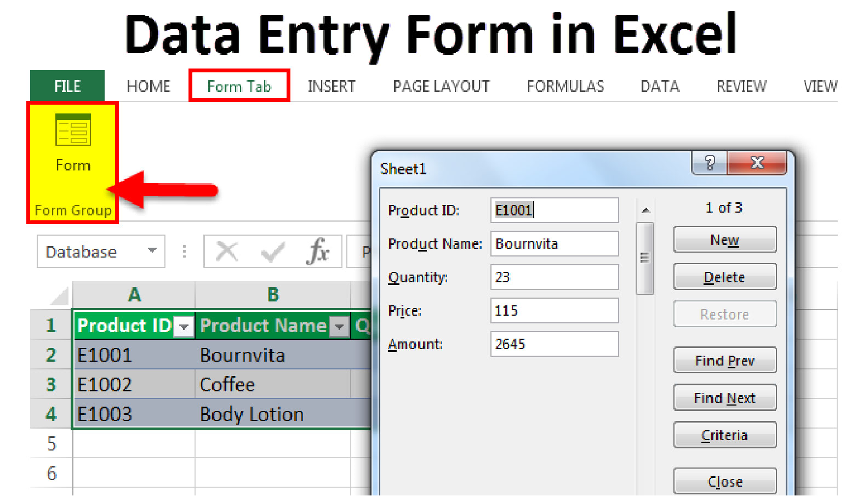Screen dimensions: 863x496
Task: Click the Form icon in ribbon
Action: point(73,130)
